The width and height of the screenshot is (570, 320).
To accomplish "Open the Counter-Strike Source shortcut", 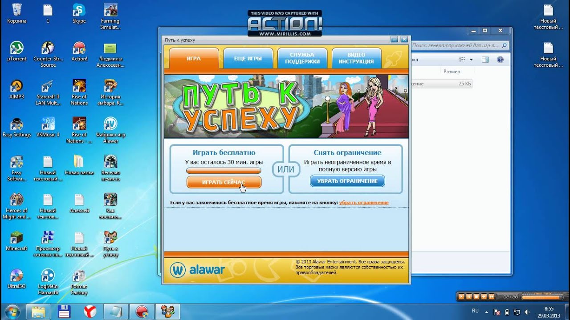I will [48, 54].
